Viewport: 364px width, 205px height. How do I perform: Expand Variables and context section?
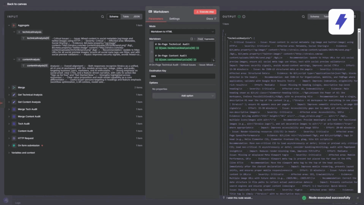click(x=9, y=153)
